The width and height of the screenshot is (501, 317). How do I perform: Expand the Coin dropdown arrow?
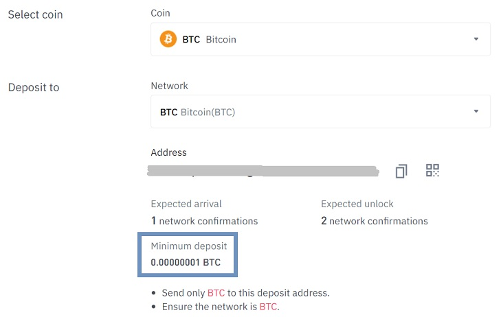476,39
